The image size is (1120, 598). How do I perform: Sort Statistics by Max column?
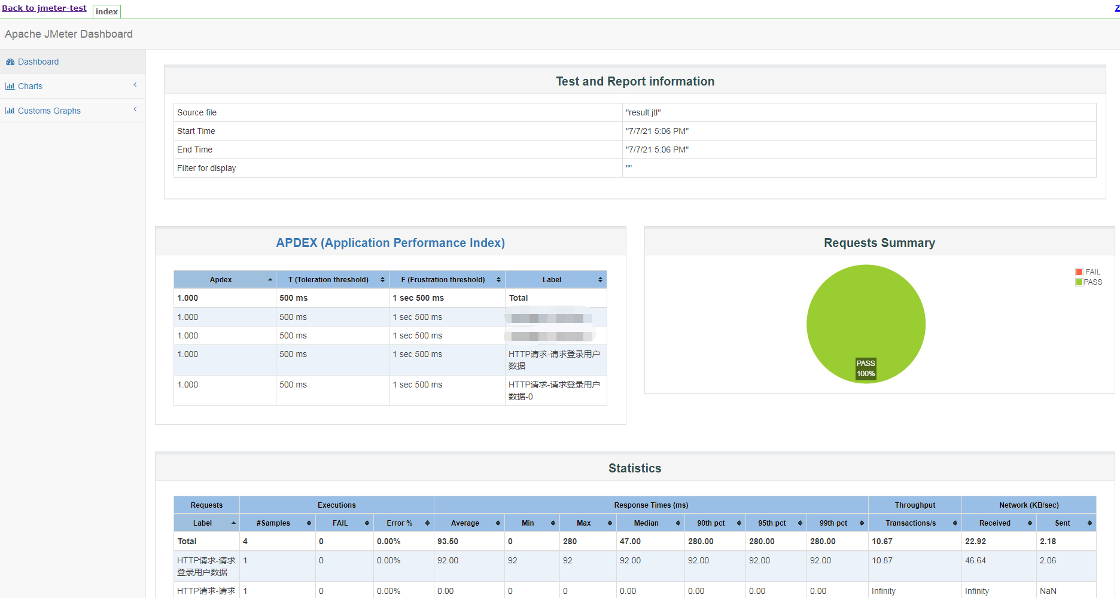point(588,523)
